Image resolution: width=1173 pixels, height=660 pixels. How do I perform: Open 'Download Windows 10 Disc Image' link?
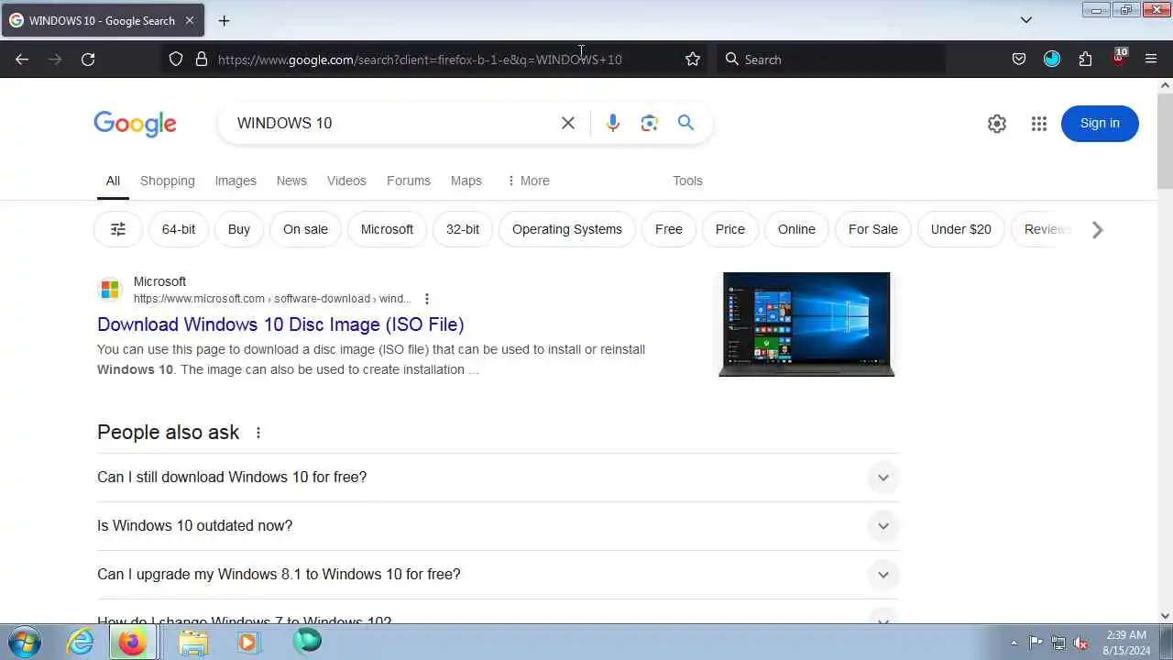click(280, 324)
